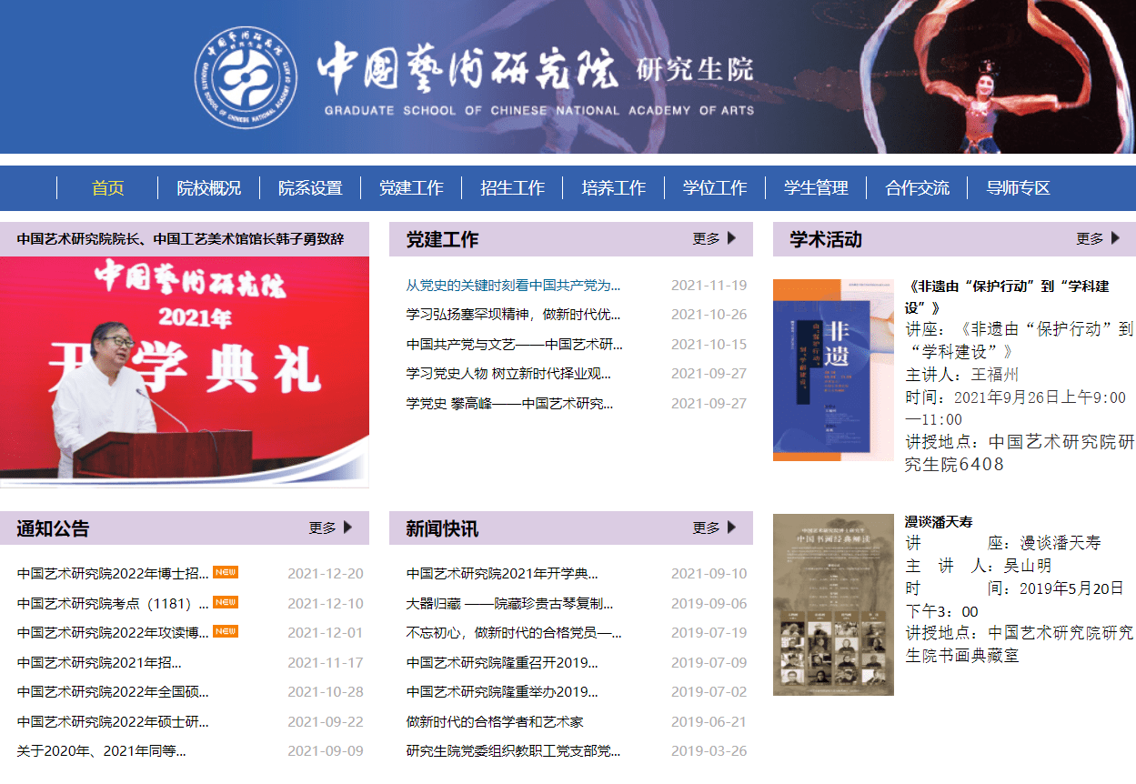Click the 党建工作 section heading in content area
1136x784 pixels.
coord(442,239)
